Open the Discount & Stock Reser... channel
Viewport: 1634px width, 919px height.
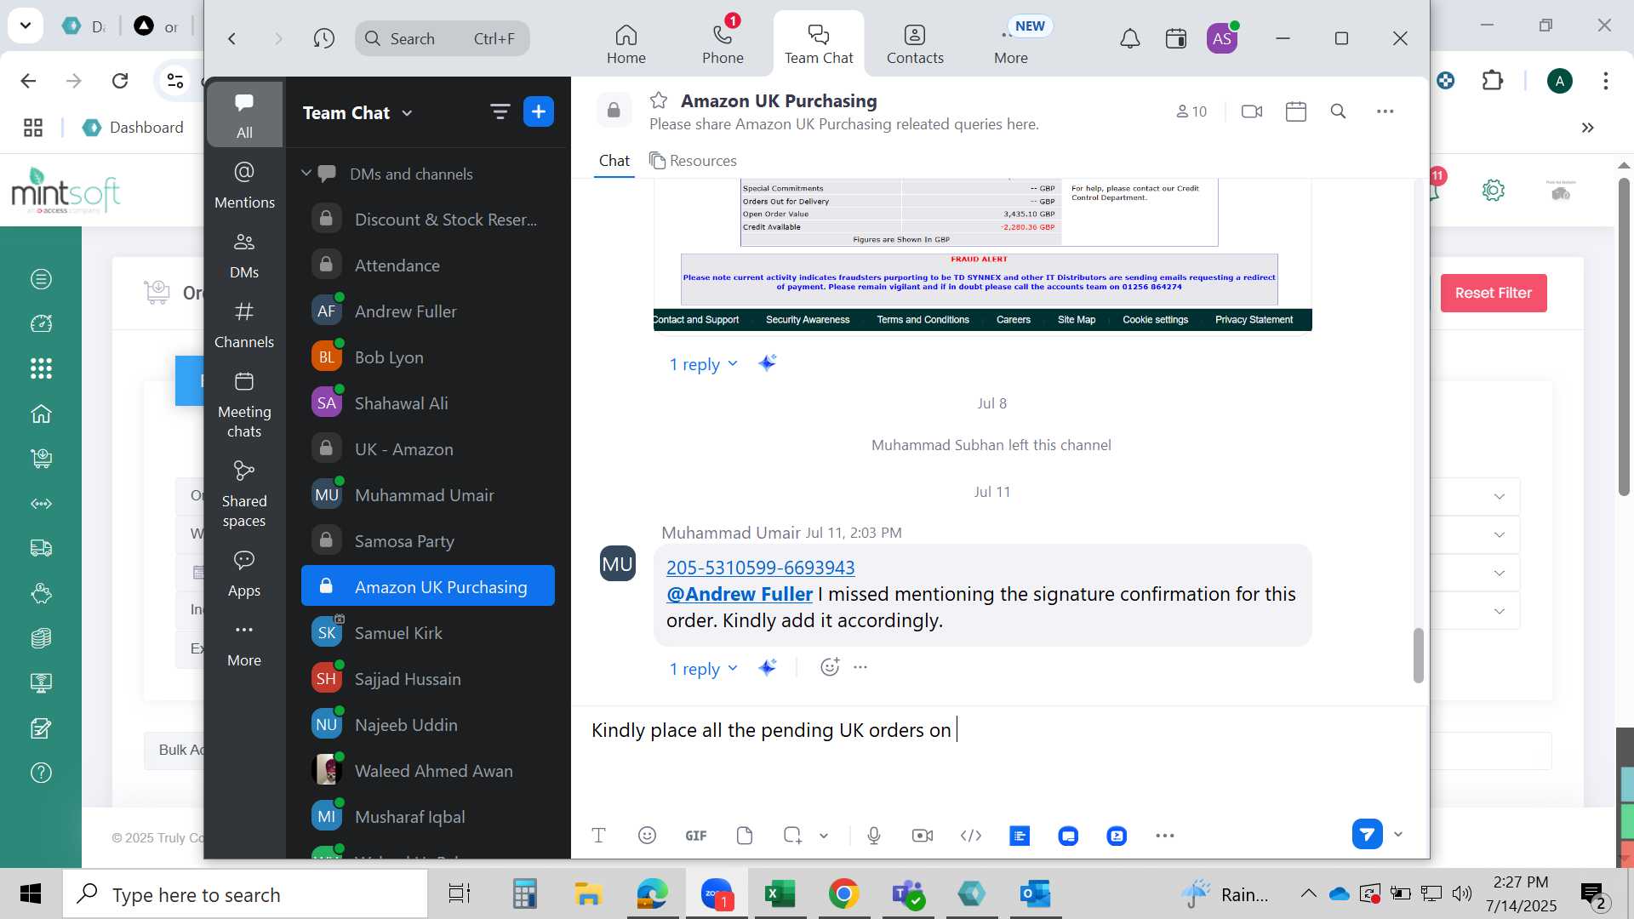428,219
